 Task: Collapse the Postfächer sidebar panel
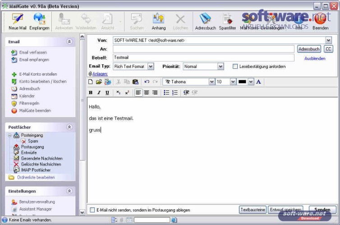pos(69,127)
